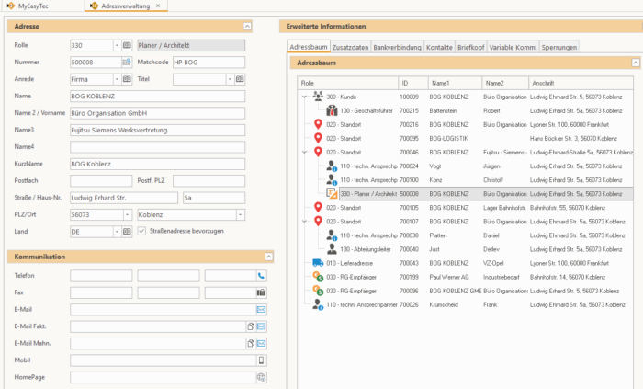This screenshot has width=643, height=389.
Task: Click the envelope icon next to E-Mail field
Action: [x=261, y=310]
